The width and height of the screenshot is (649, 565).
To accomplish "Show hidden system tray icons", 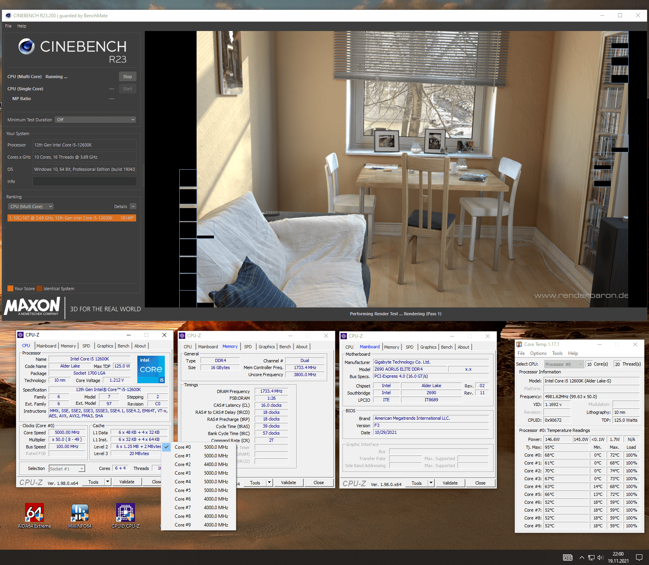I will 582,558.
